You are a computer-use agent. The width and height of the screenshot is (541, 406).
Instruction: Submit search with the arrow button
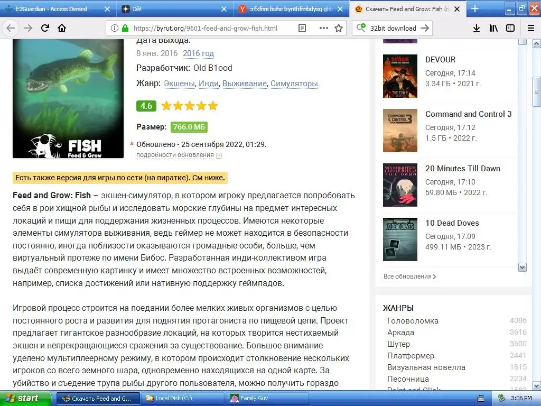tap(425, 29)
